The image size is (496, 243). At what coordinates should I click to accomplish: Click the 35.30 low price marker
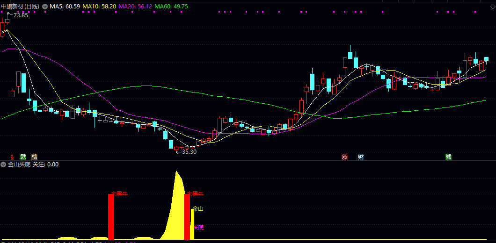(189, 151)
